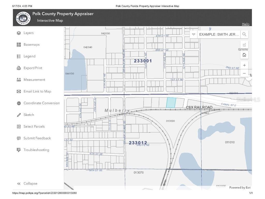
Task: Click parcel number 042050
Action: click(106, 33)
